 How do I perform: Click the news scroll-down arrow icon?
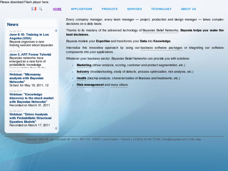click(56, 128)
